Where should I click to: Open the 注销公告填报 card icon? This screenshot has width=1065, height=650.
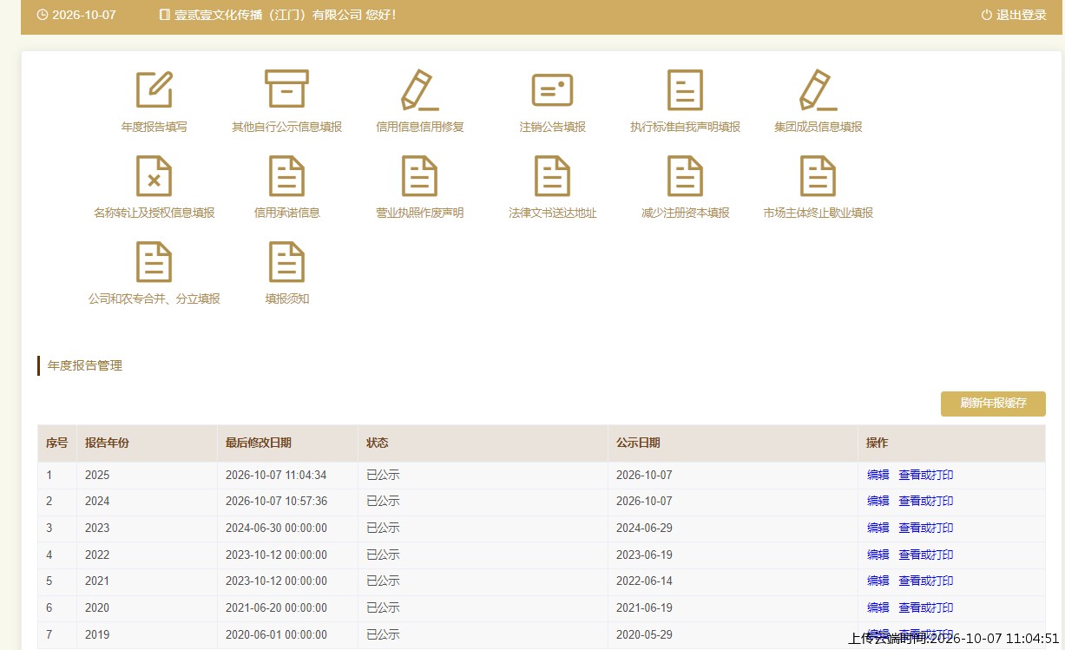point(552,90)
